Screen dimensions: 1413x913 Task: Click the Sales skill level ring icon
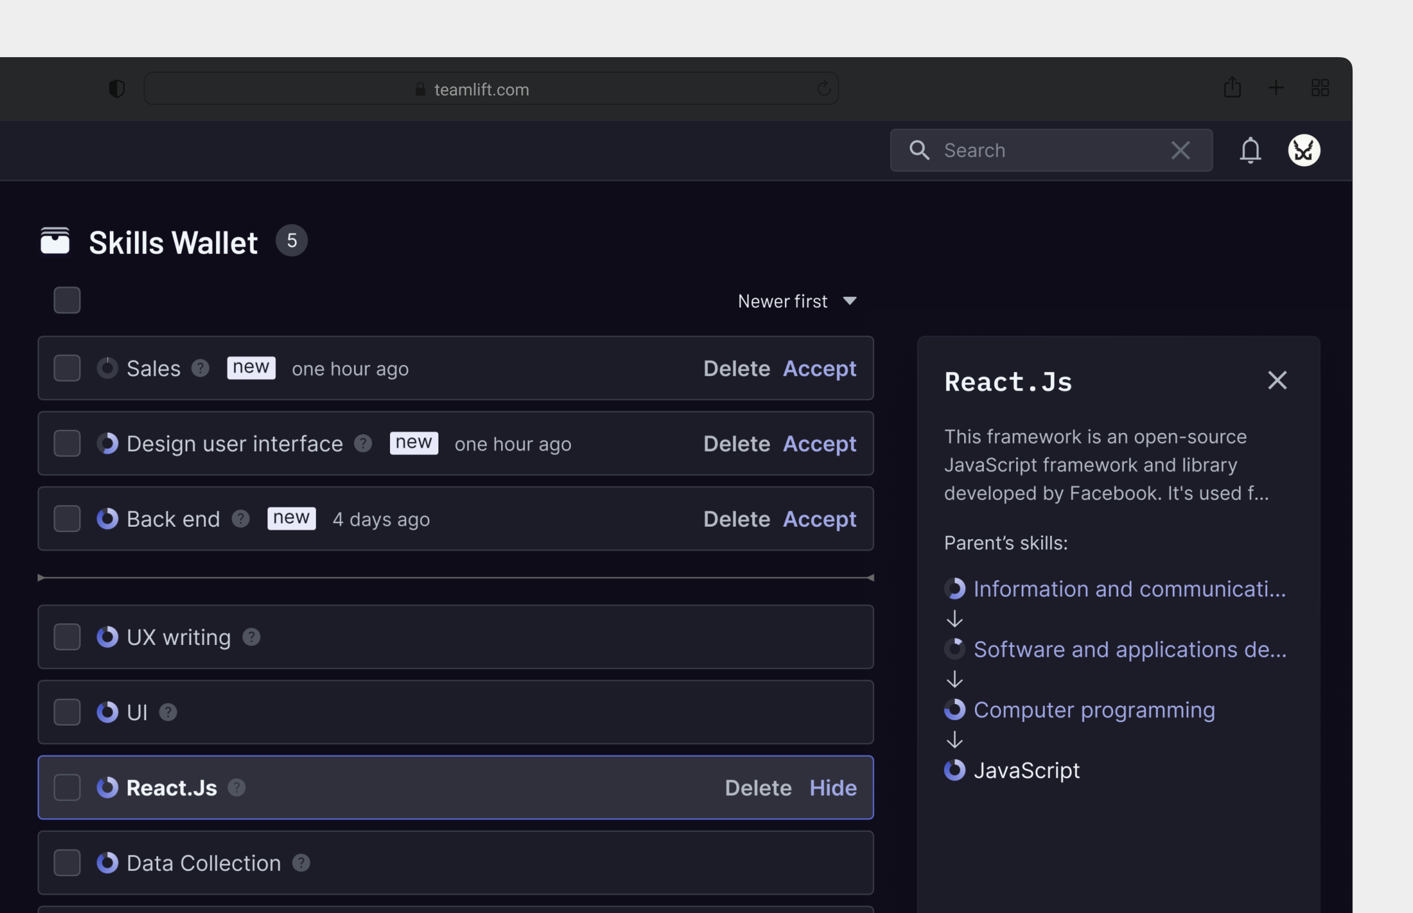pos(107,368)
